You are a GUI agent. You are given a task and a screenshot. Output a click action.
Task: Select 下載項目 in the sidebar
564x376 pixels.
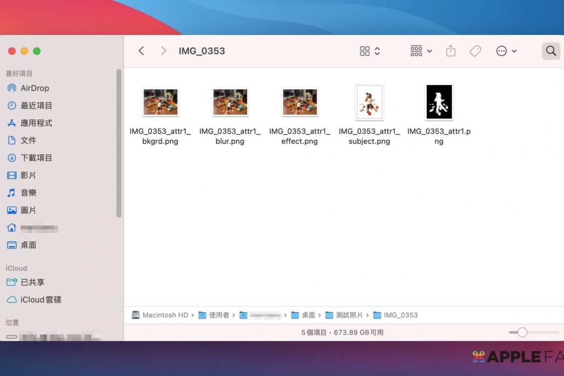point(36,158)
